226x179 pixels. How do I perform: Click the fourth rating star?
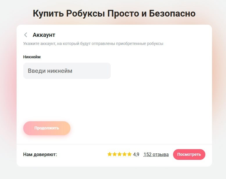point(124,154)
